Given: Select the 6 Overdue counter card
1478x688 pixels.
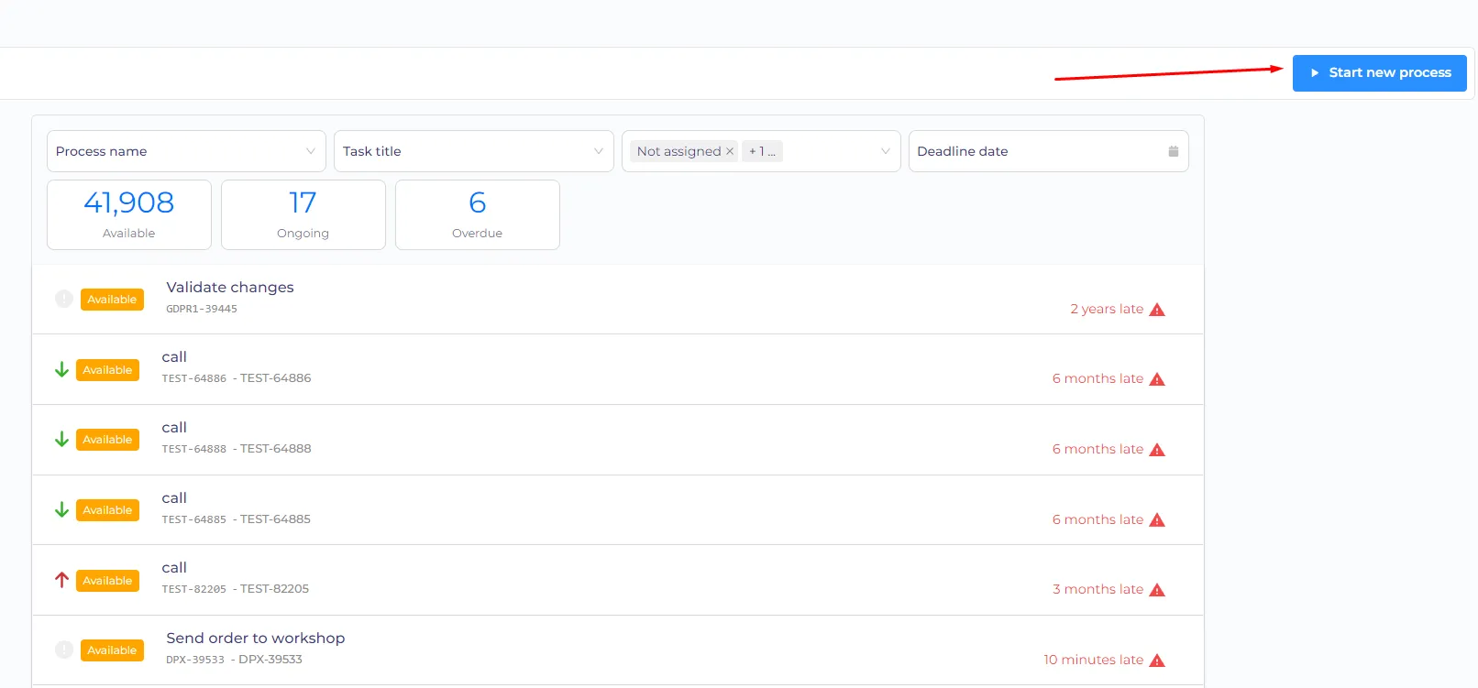Looking at the screenshot, I should (478, 214).
